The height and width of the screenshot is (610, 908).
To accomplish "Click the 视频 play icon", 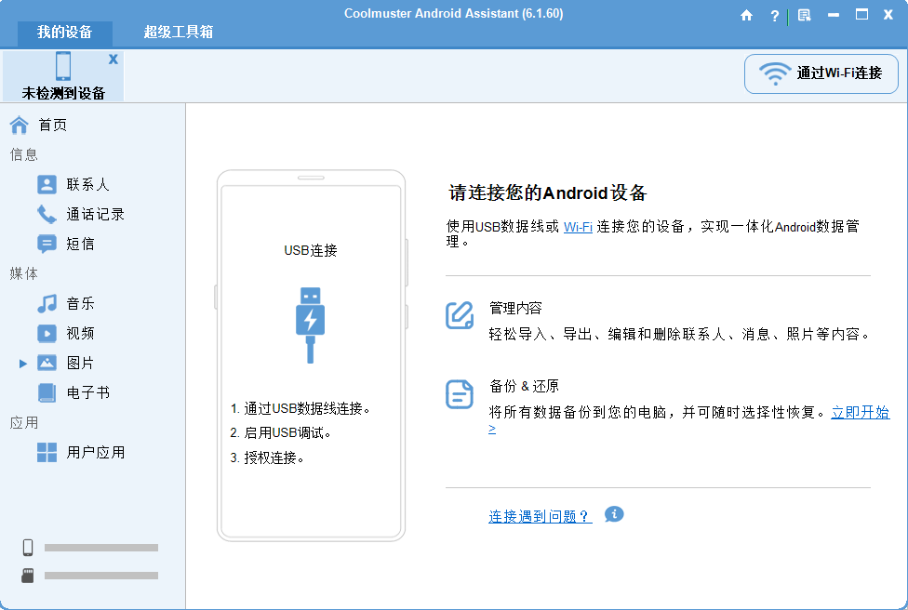I will 47,333.
